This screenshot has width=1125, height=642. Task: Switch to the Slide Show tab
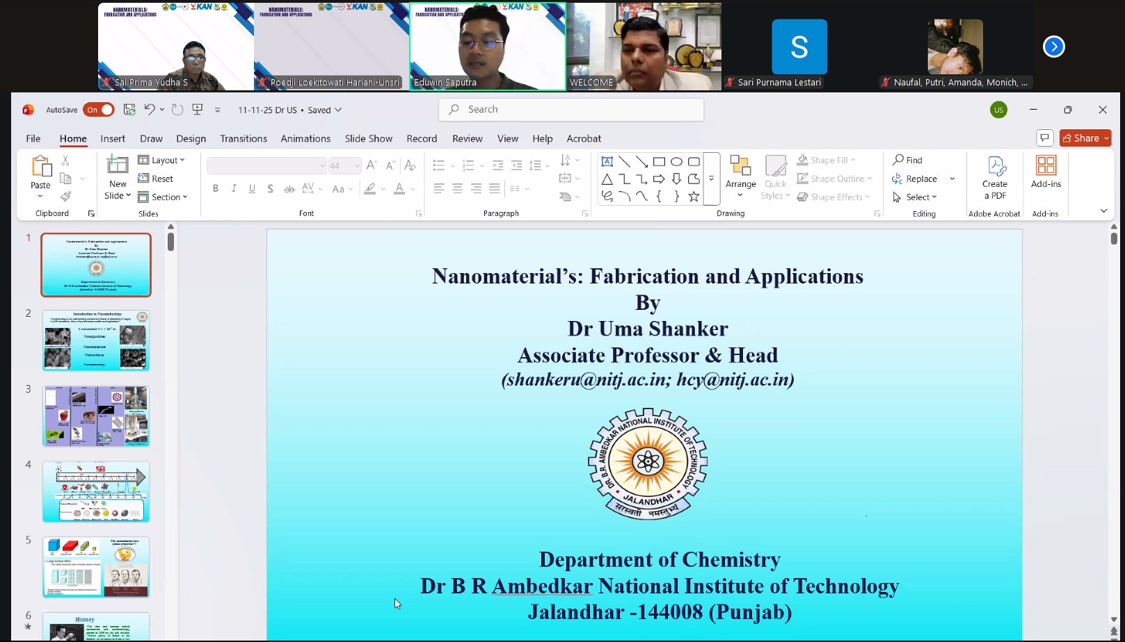[x=368, y=138]
